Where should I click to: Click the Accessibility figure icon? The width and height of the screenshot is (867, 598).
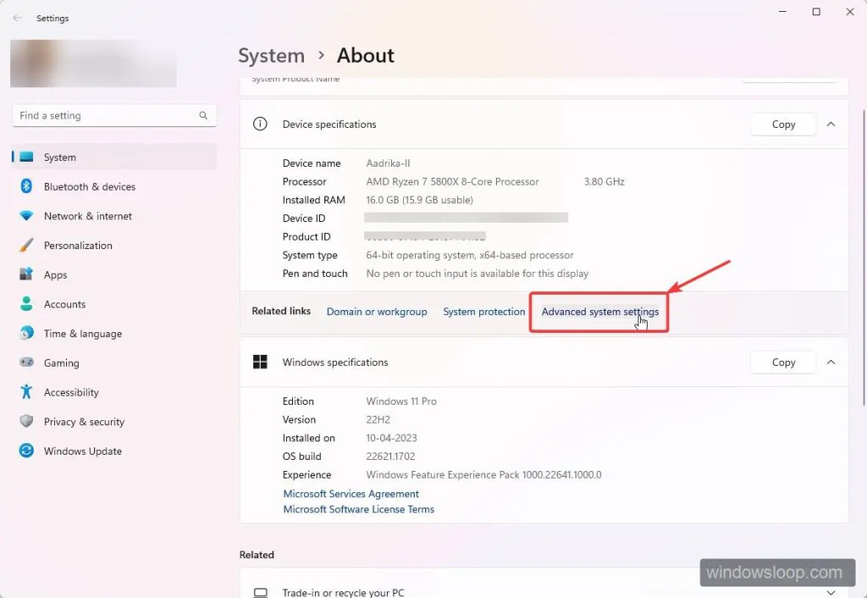(x=26, y=391)
